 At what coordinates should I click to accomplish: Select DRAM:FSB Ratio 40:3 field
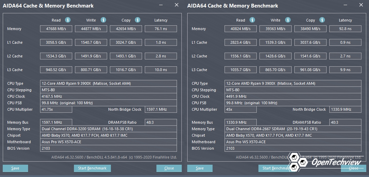pos(345,122)
